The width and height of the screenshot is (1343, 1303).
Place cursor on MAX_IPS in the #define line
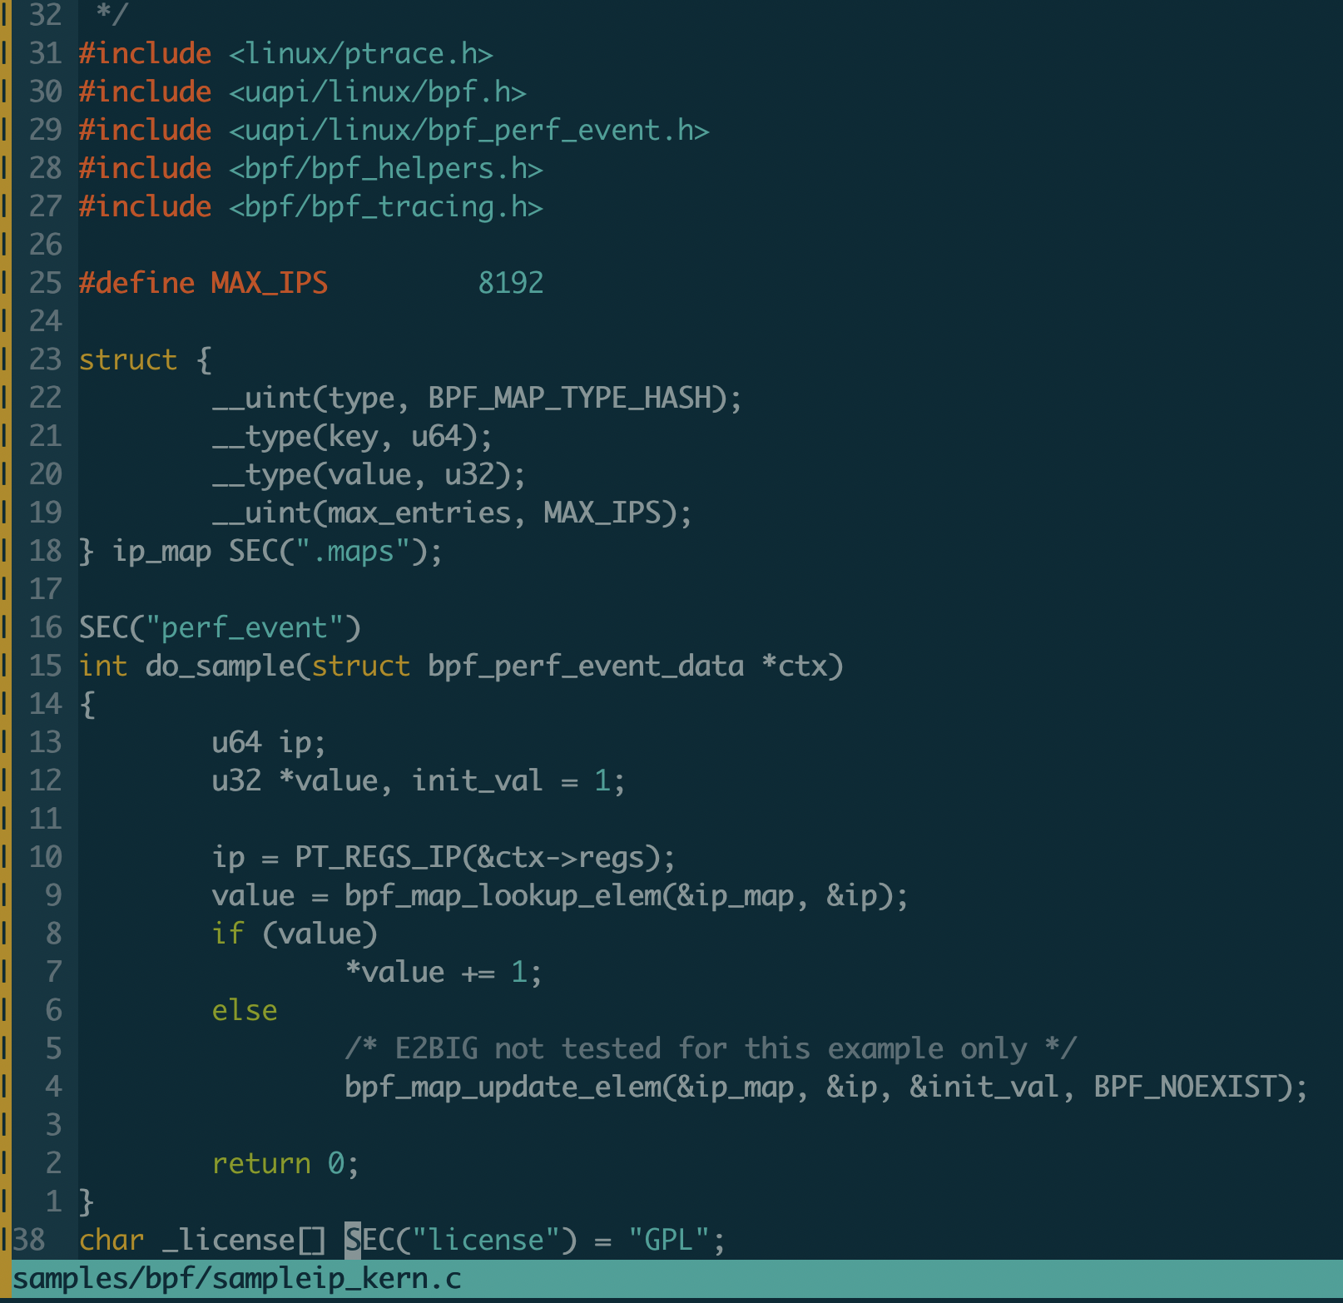click(x=269, y=283)
